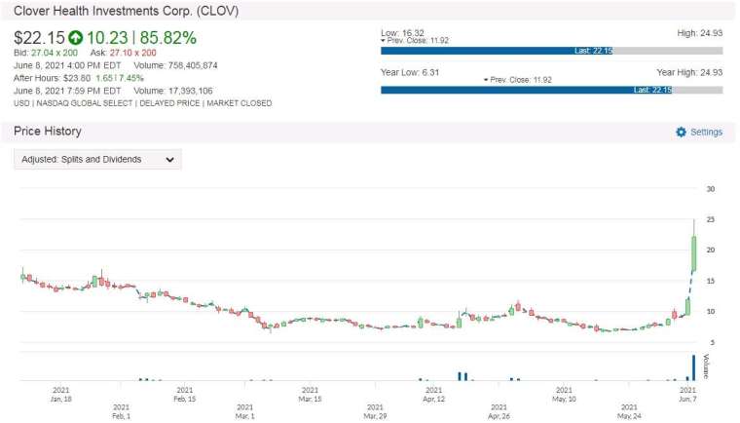740x423 pixels.
Task: Click the Jan 18 date axis label
Action: [61, 394]
